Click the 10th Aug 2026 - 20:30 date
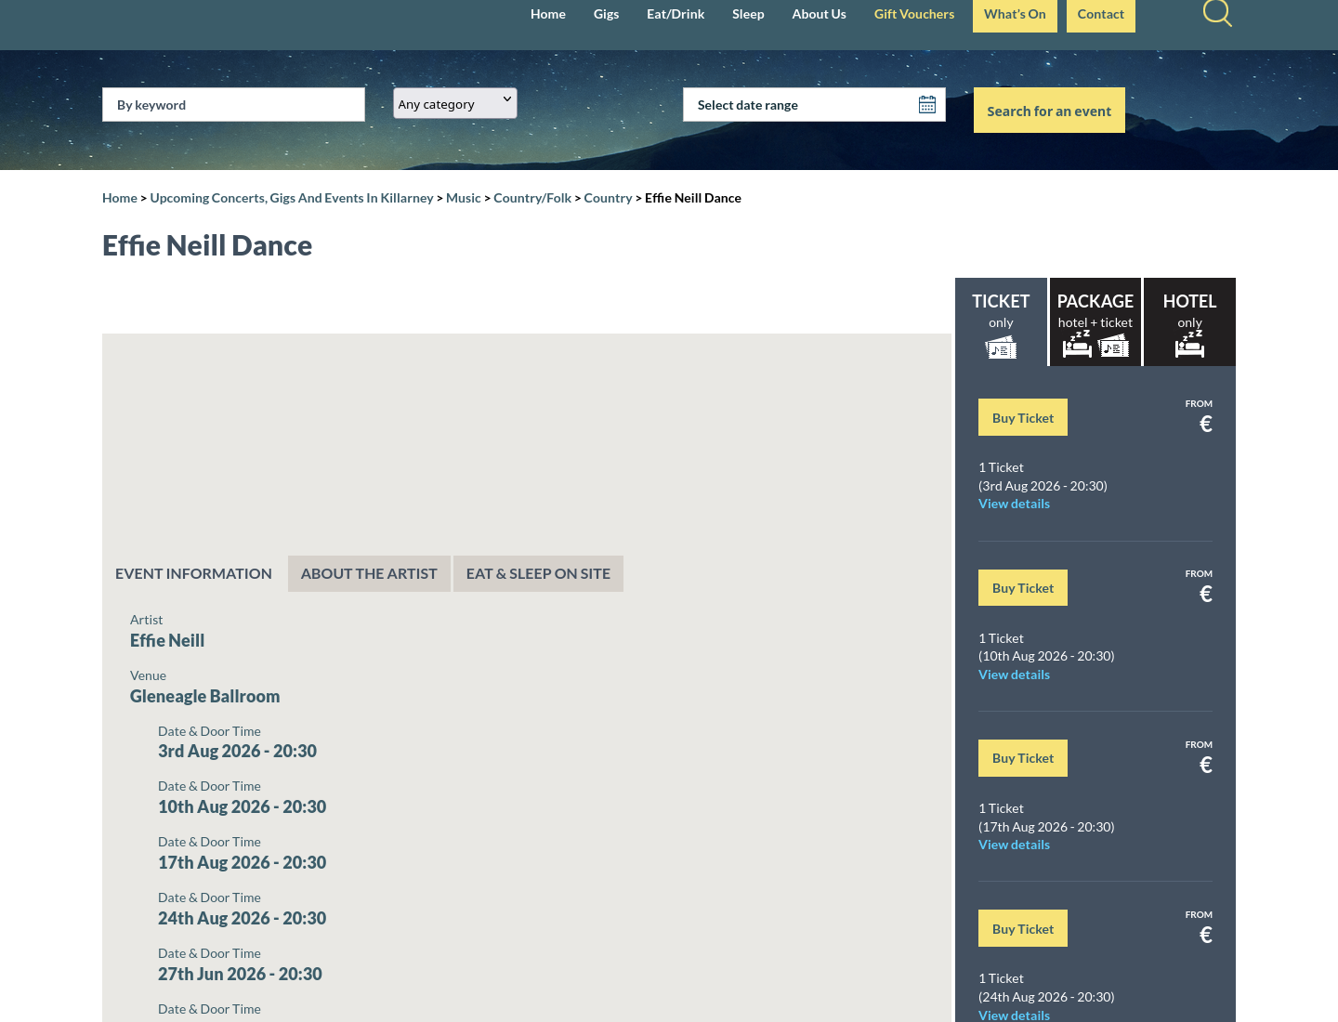Viewport: 1338px width, 1022px height. [242, 806]
